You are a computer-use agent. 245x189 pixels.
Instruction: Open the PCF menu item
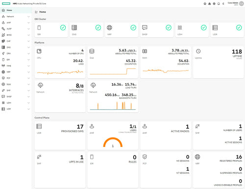click(x=16, y=78)
